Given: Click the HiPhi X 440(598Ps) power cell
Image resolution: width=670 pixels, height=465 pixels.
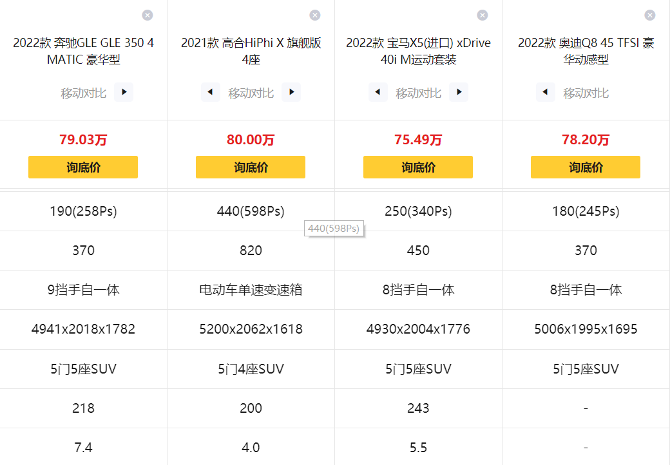Looking at the screenshot, I should pyautogui.click(x=251, y=211).
